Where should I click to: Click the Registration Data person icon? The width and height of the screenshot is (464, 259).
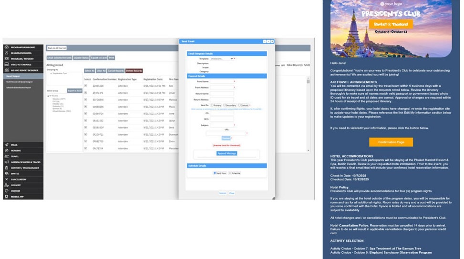6,53
